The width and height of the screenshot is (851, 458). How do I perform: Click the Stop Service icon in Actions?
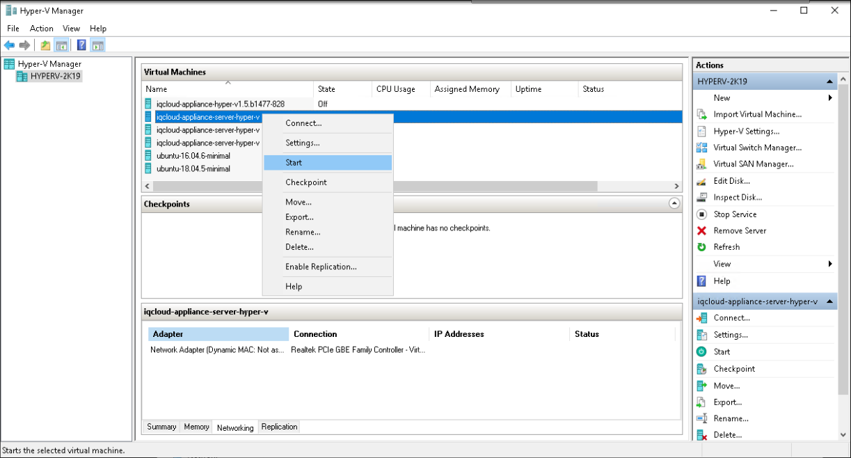[x=701, y=214]
